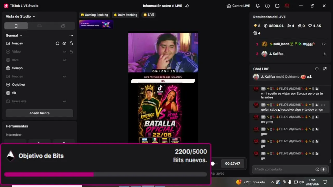
Task: Expand the Vista de Studio dropdown
Action: (21, 16)
